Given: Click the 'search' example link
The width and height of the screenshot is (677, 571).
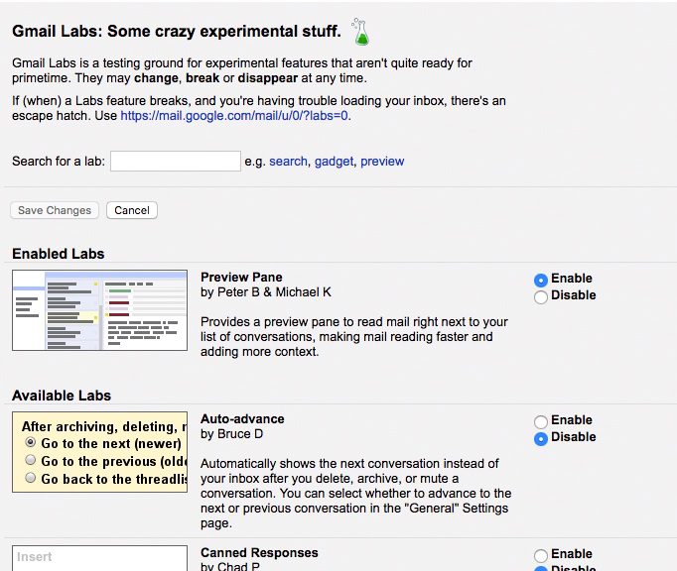Looking at the screenshot, I should tap(288, 162).
